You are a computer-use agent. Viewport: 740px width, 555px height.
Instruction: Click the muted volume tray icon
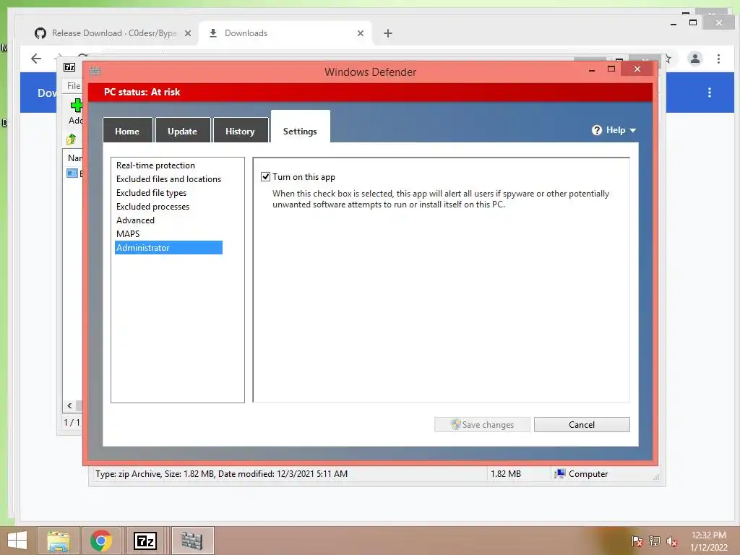(672, 541)
